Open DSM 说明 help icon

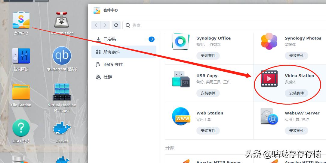pos(21,128)
